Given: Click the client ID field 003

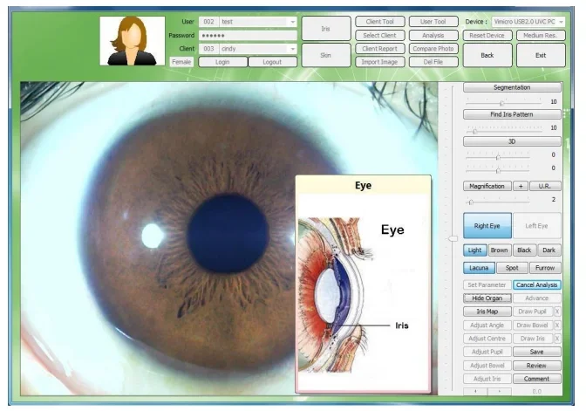Looking at the screenshot, I should [209, 49].
